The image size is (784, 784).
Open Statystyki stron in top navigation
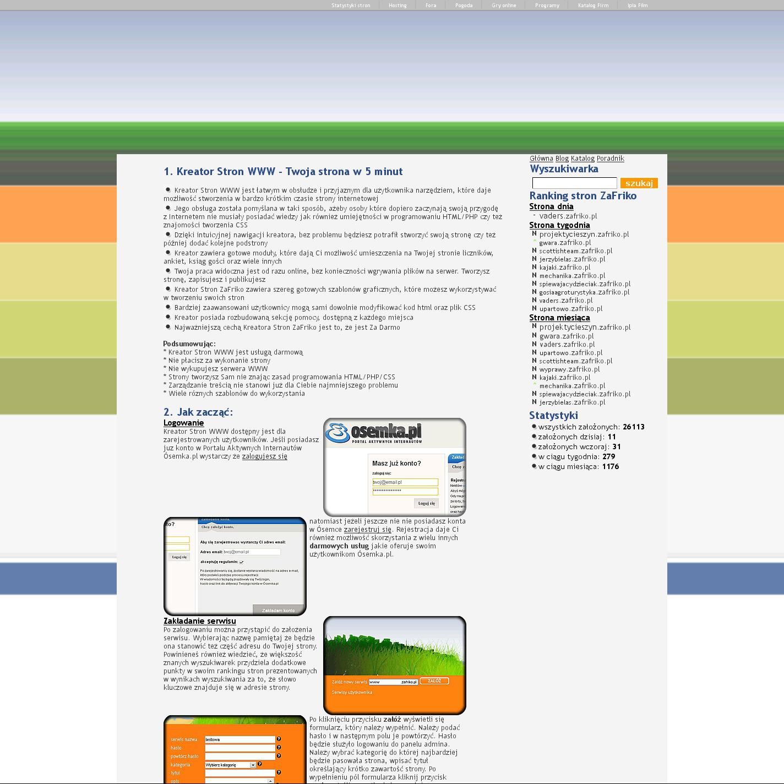coord(351,6)
